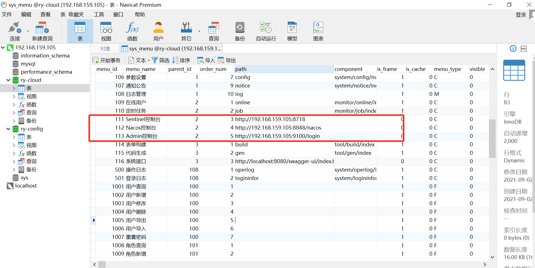Select information_schema database

coord(45,56)
